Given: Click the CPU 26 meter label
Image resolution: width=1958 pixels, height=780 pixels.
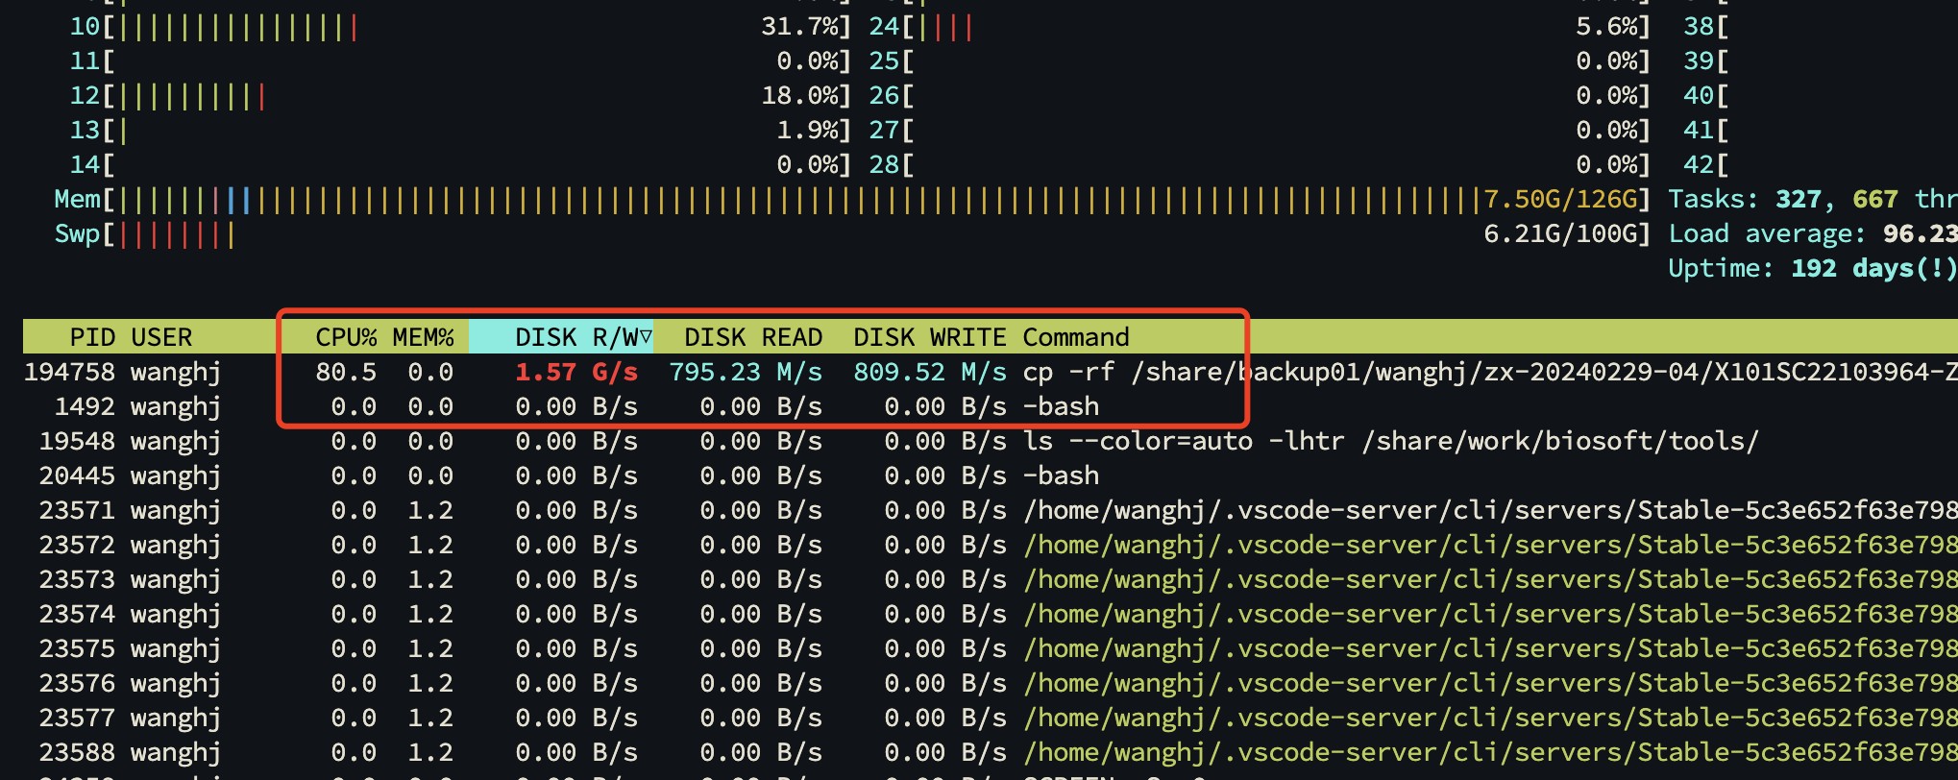Looking at the screenshot, I should (884, 95).
